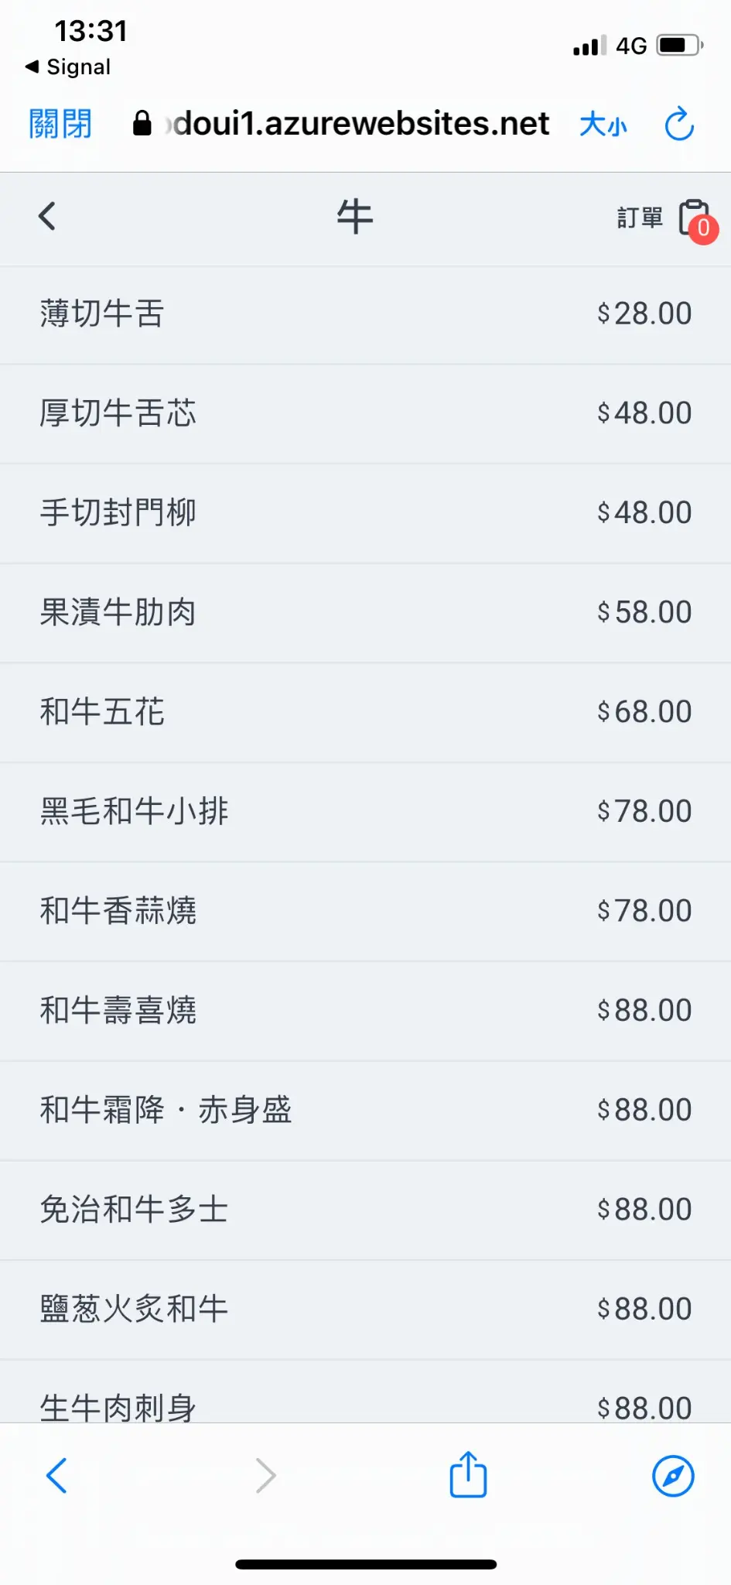731x1585 pixels.
Task: Open the 大小 text size menu
Action: point(603,124)
